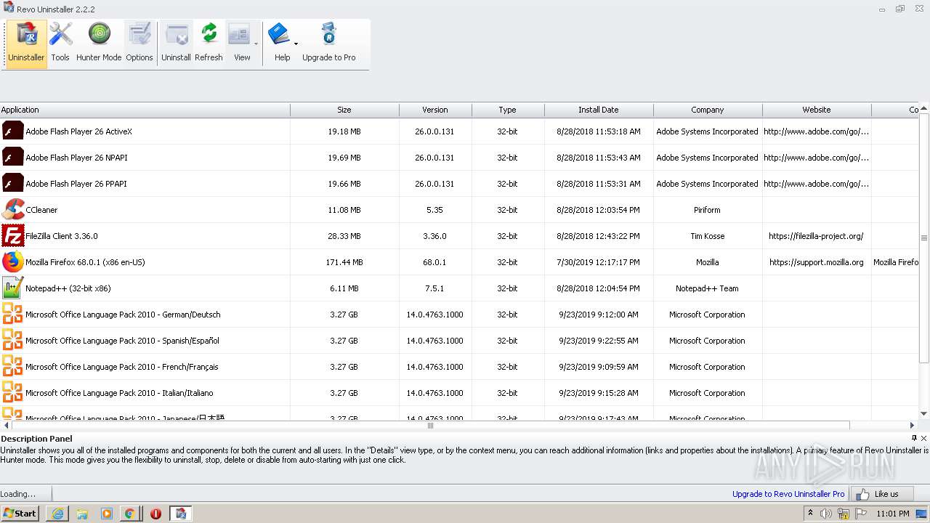Image resolution: width=930 pixels, height=523 pixels.
Task: Expand the Help dropdown arrow
Action: coord(296,44)
